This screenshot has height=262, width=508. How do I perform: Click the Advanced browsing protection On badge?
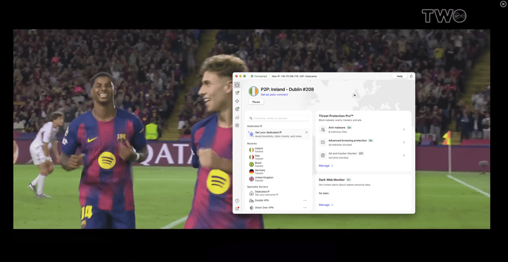pyautogui.click(x=371, y=140)
